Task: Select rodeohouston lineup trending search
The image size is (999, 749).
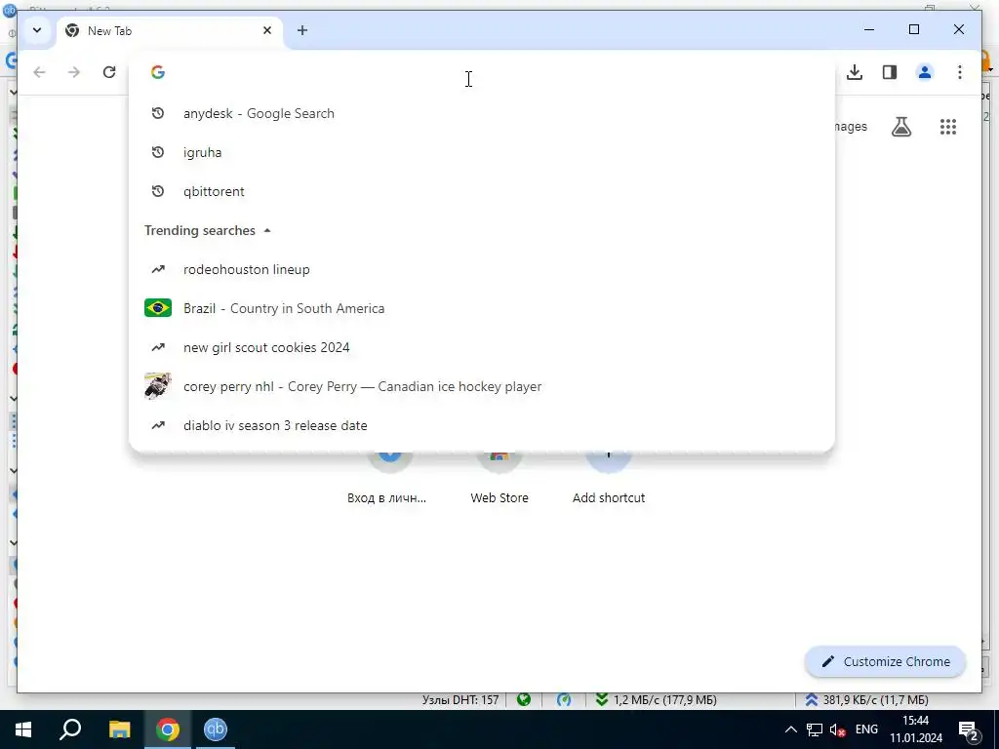Action: click(482, 269)
